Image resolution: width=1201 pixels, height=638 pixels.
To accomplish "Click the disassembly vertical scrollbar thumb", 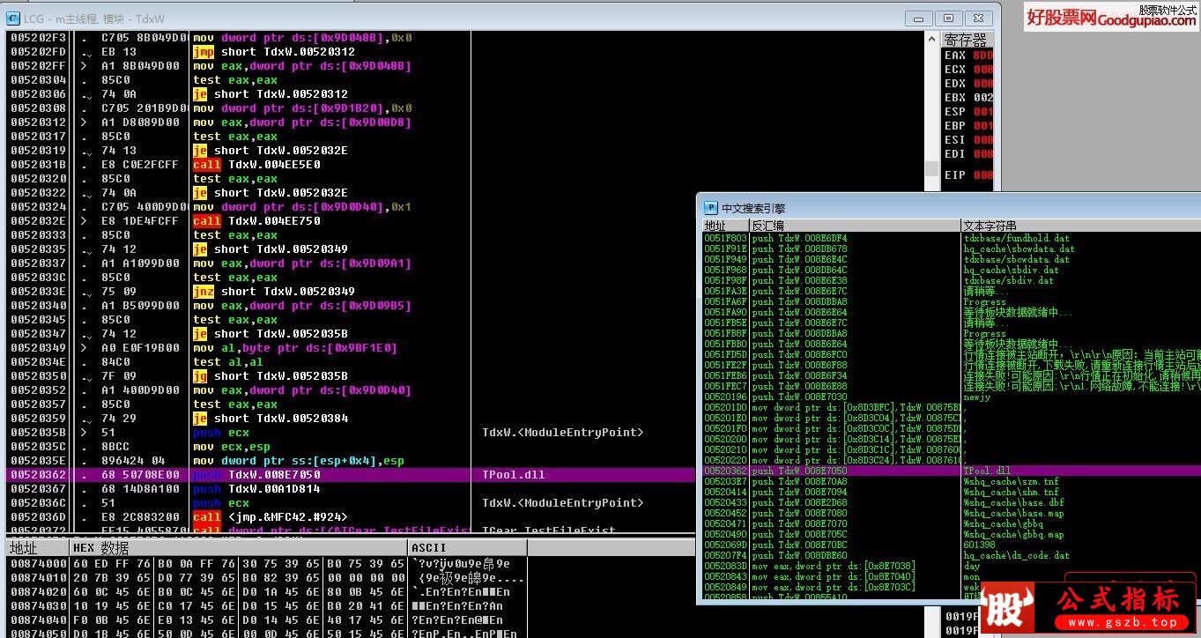I will tap(931, 168).
